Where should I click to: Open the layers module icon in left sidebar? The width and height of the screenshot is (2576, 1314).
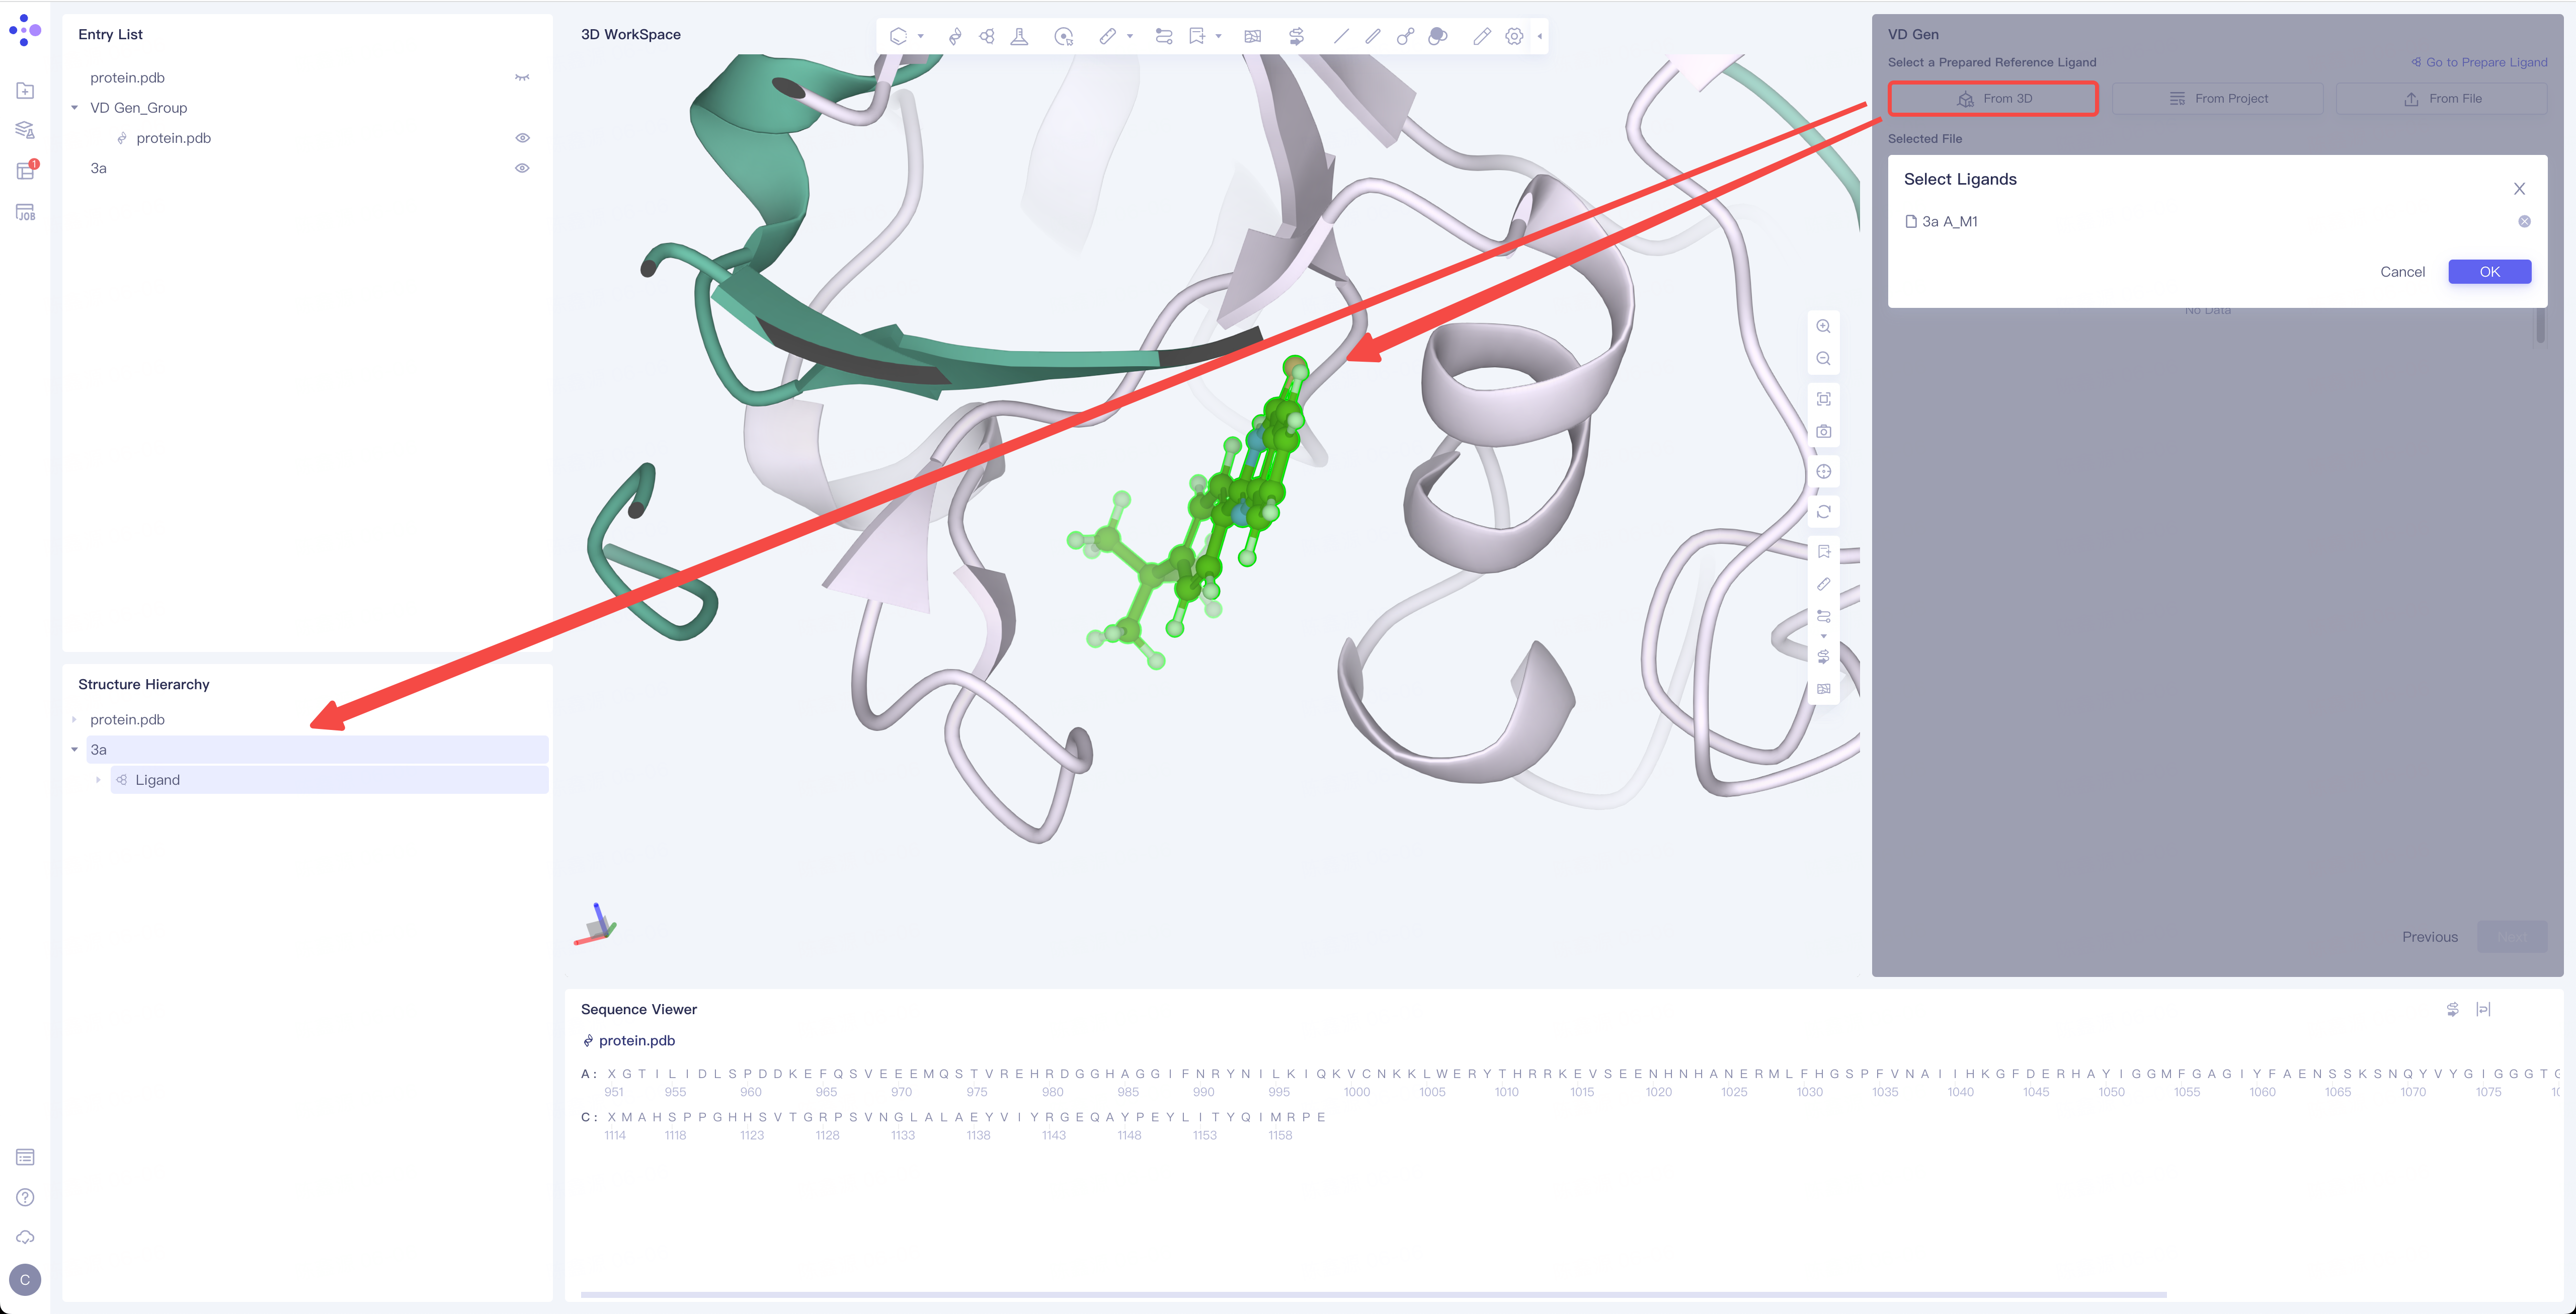pyautogui.click(x=26, y=131)
